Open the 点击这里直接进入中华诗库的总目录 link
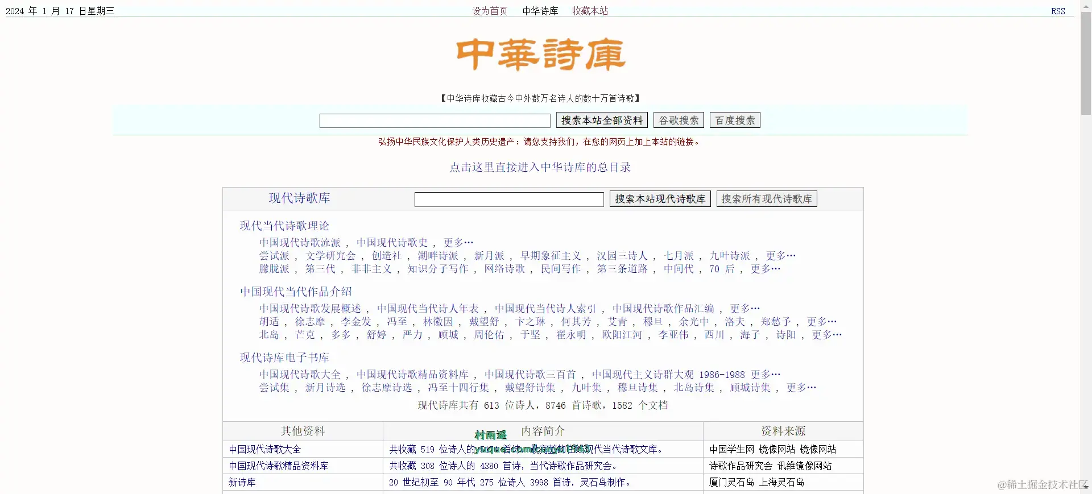Viewport: 1092px width, 494px height. coord(540,167)
